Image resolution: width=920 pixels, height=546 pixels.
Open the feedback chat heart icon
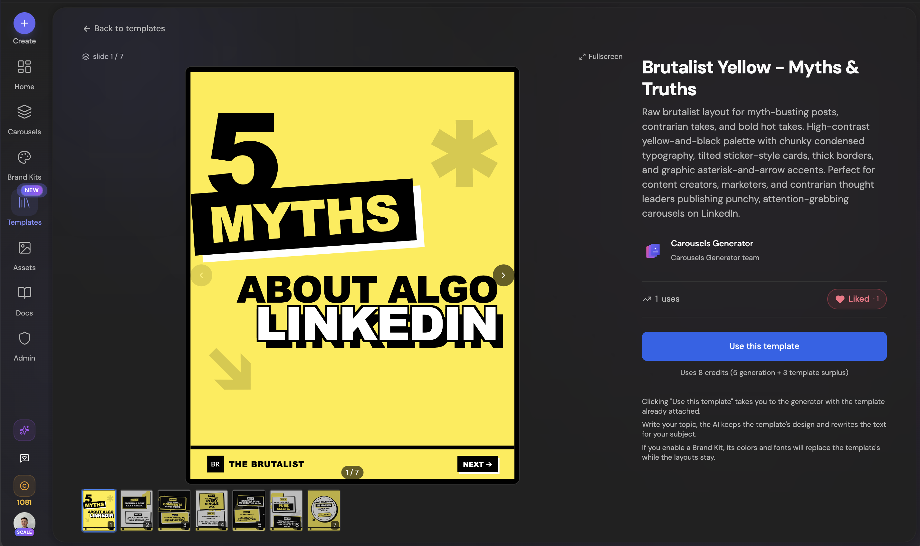click(x=24, y=458)
